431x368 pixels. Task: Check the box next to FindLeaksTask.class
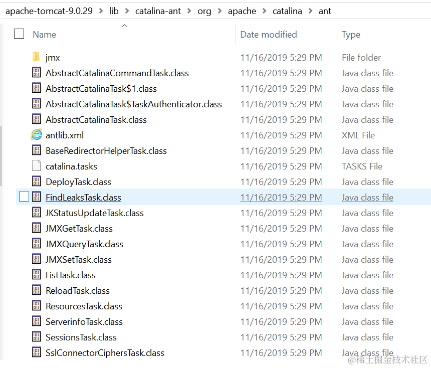point(24,197)
